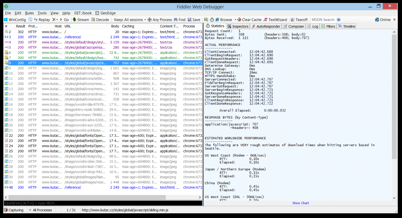Sort by the Caching column header
This screenshot has width=402, height=218.
point(140,26)
